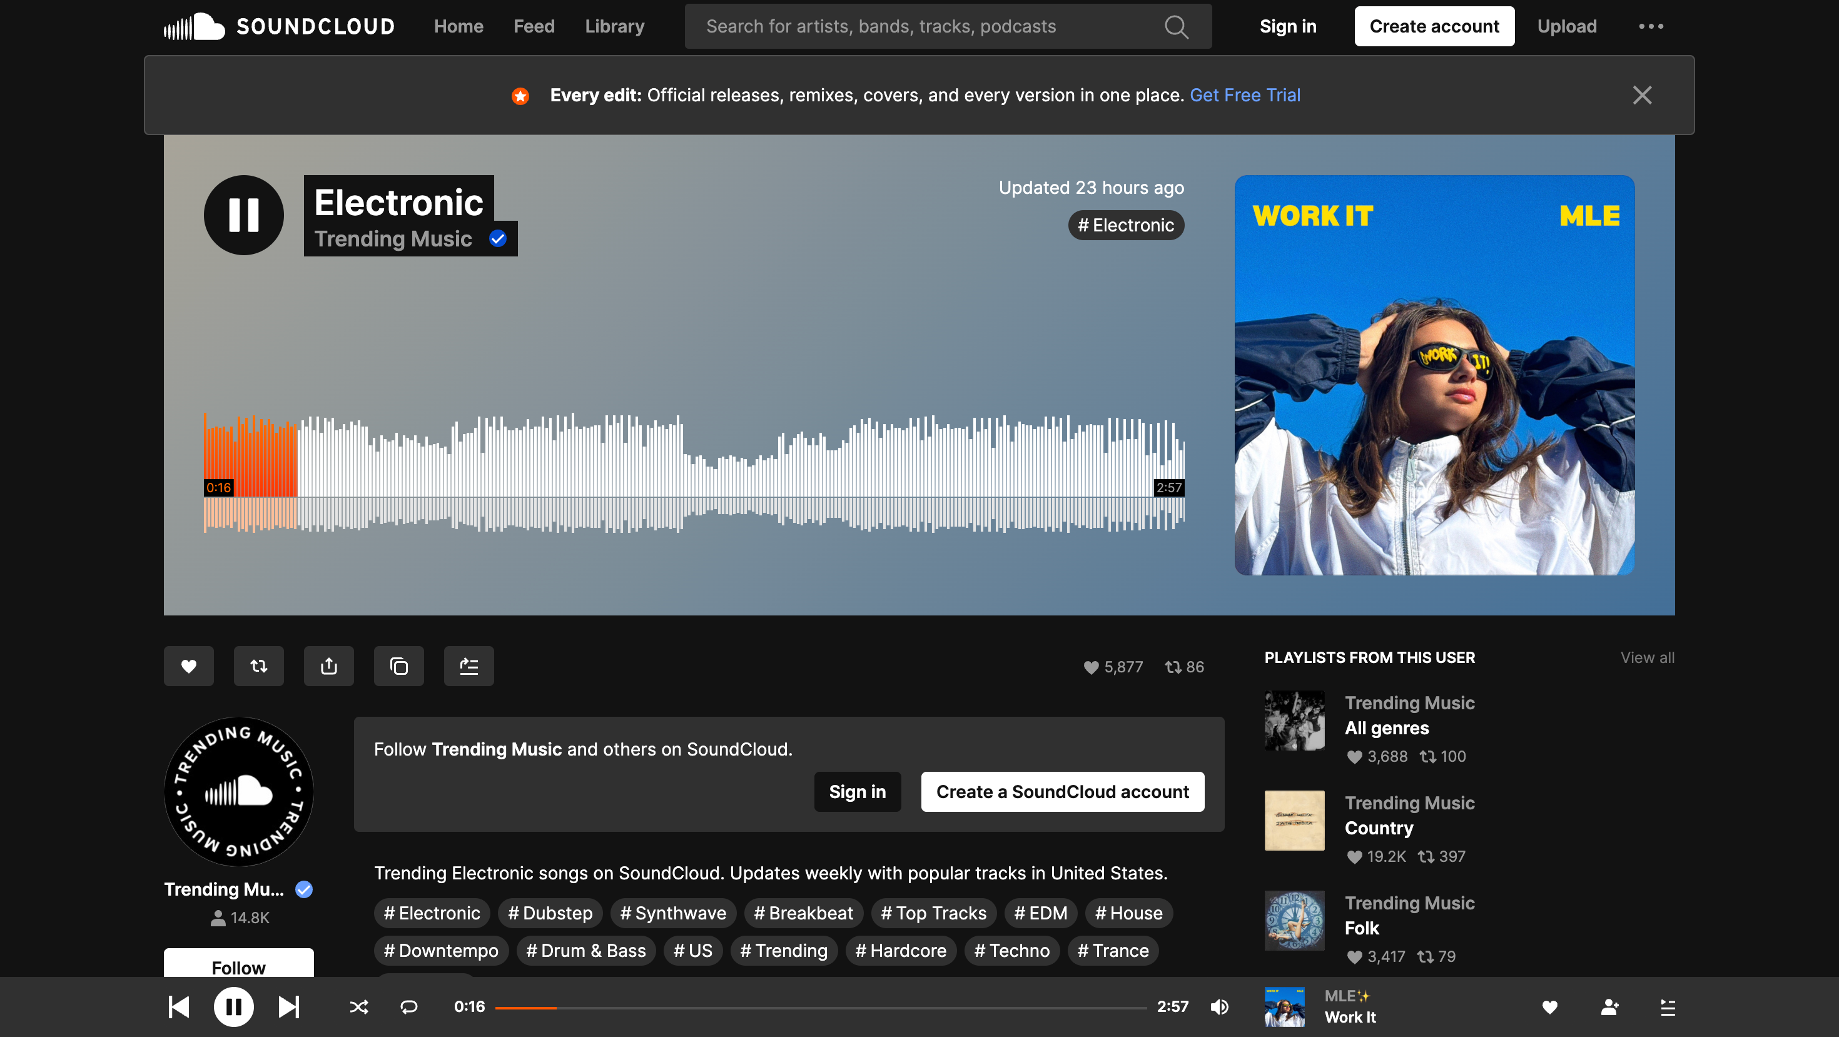This screenshot has width=1839, height=1037.
Task: Click the Create account button
Action: [x=1434, y=26]
